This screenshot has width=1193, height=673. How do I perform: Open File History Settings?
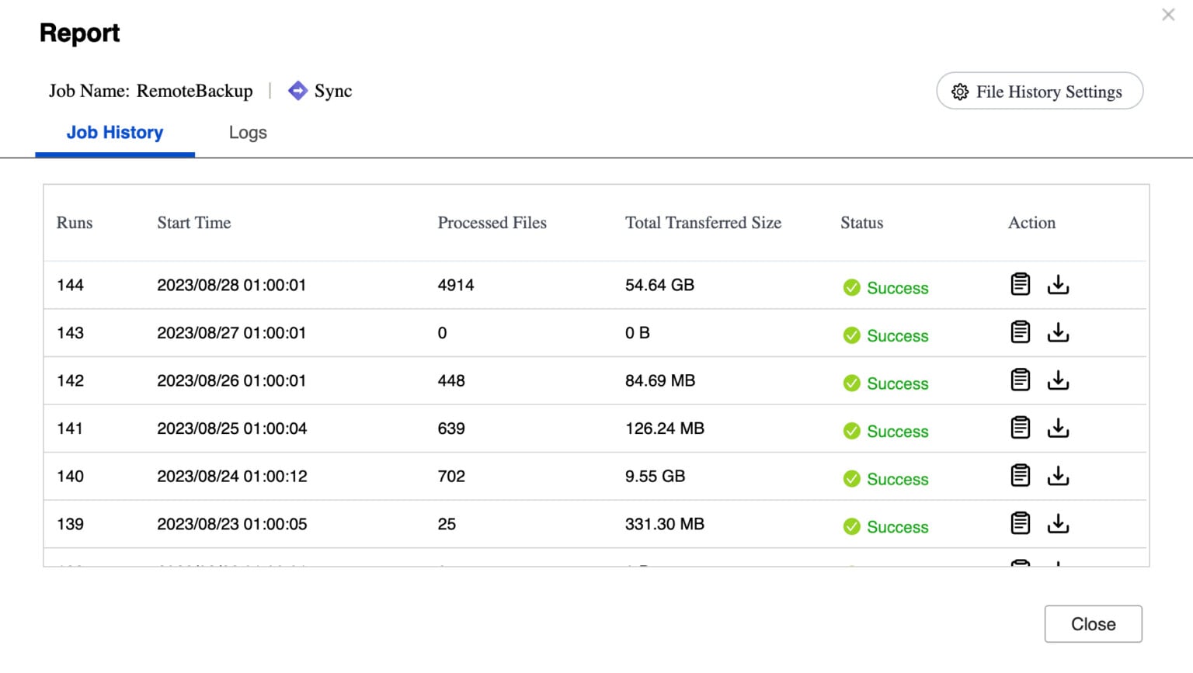(1039, 92)
